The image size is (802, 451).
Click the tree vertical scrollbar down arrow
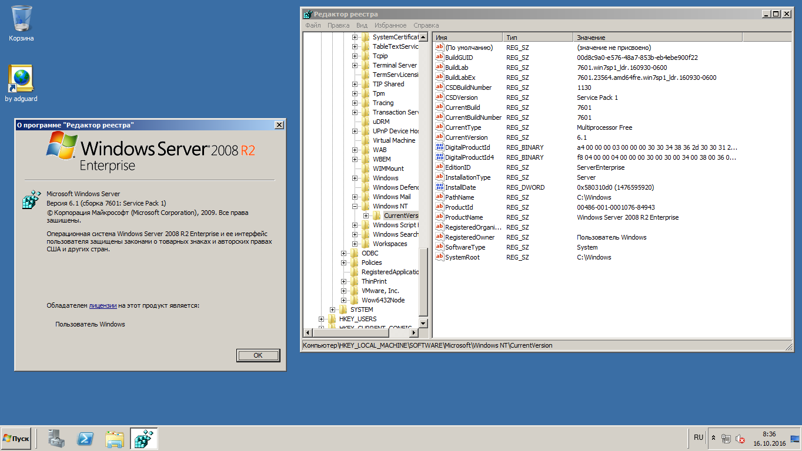coord(423,323)
